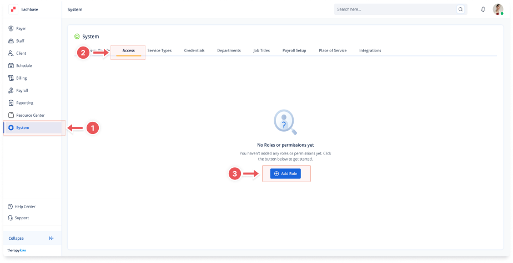Click the Help Center question icon
This screenshot has width=513, height=263.
[x=10, y=207]
